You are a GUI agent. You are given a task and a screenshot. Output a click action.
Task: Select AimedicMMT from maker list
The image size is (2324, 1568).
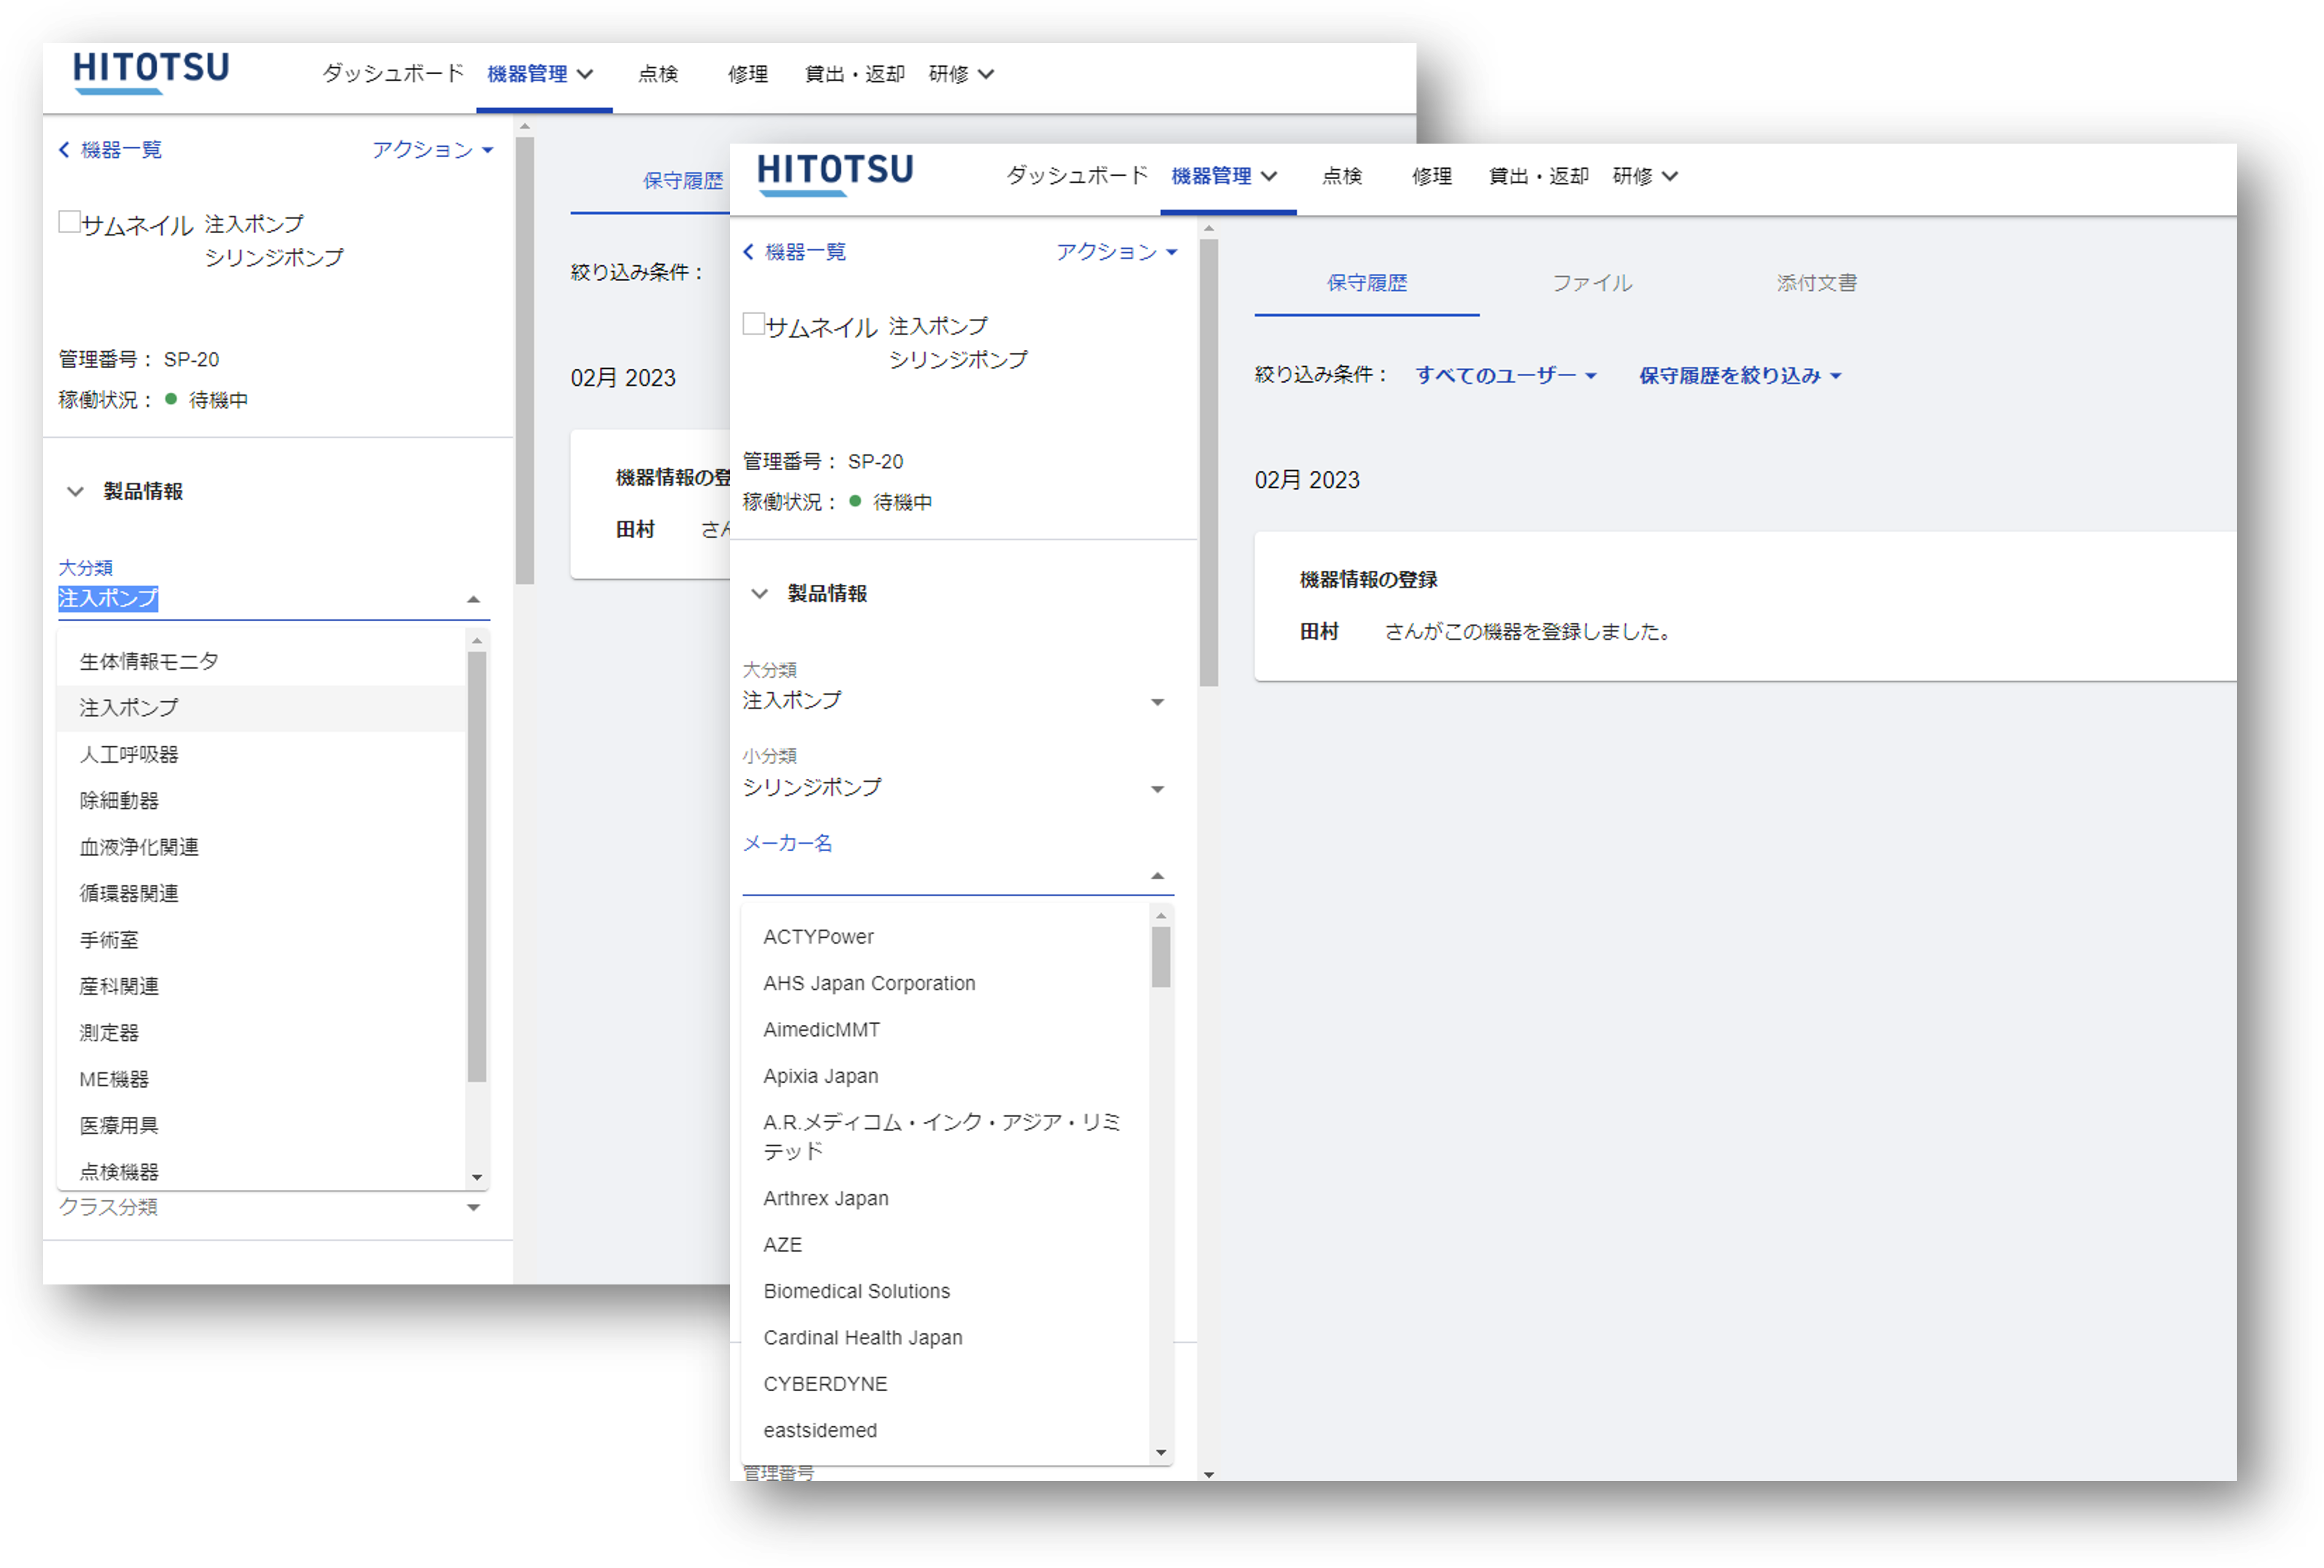[946, 1029]
